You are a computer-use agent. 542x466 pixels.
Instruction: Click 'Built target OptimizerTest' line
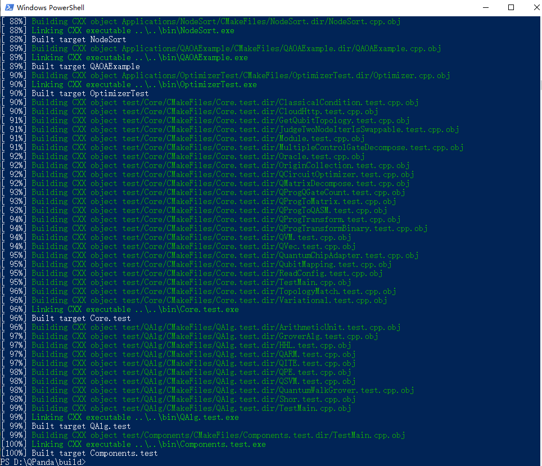[x=75, y=93]
